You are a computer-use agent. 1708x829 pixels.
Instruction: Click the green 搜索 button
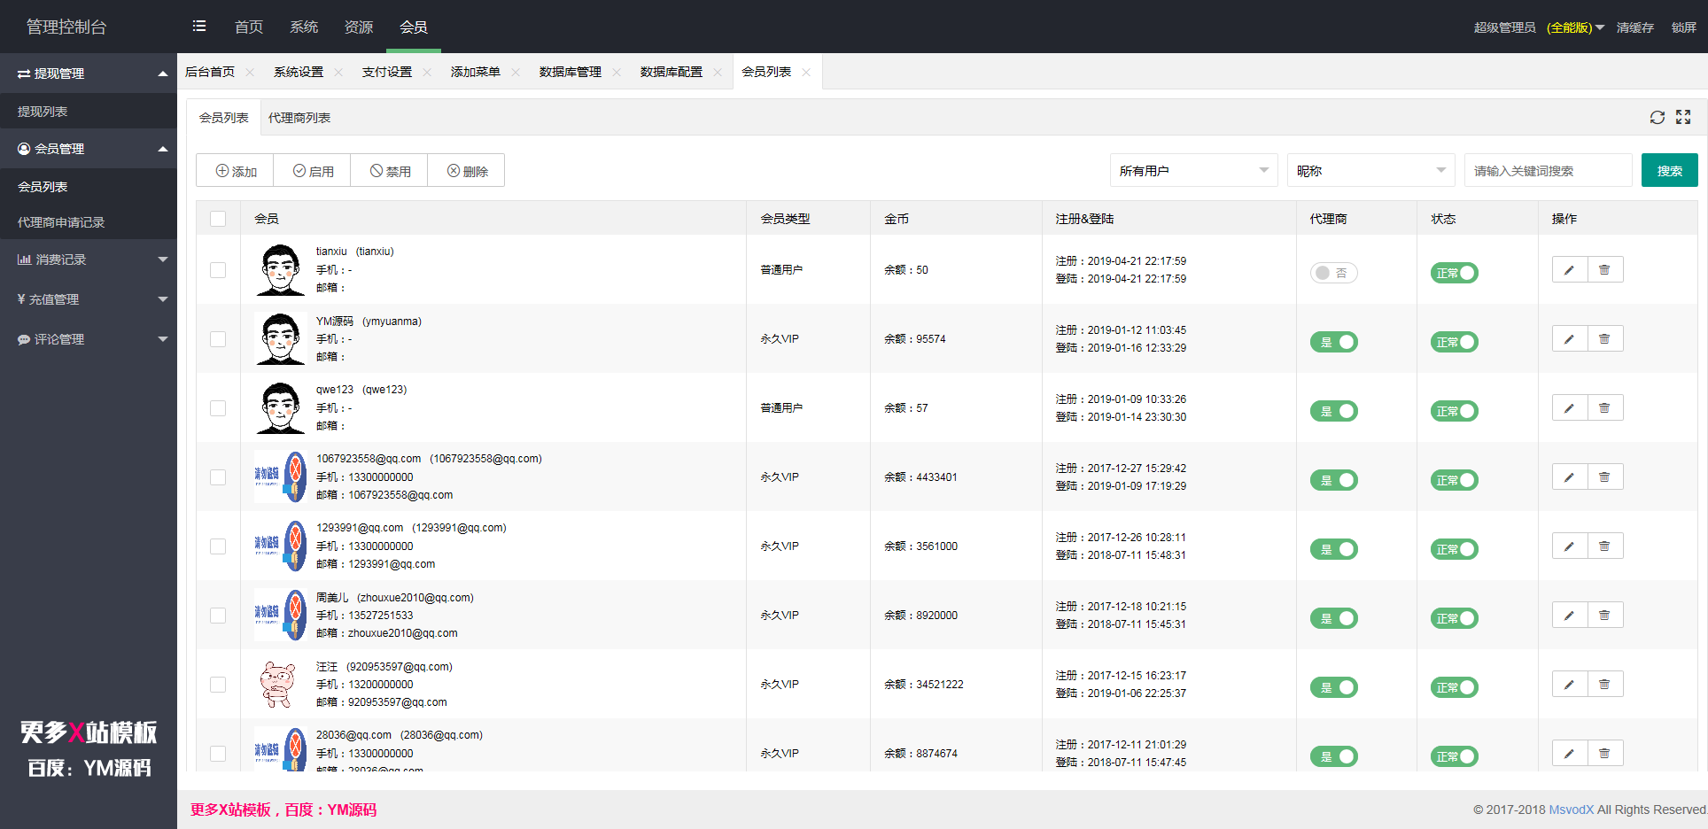(x=1669, y=171)
